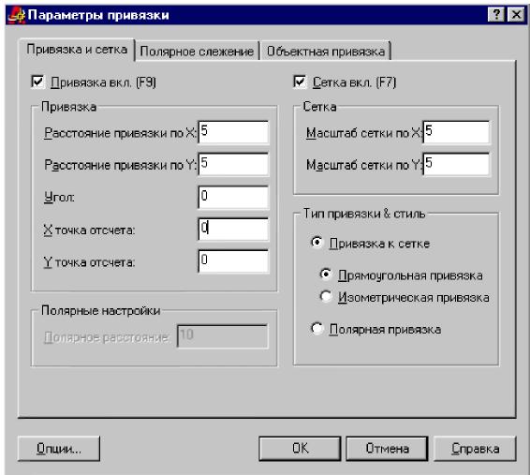
Task: Click the question mark help button
Action: coord(496,15)
